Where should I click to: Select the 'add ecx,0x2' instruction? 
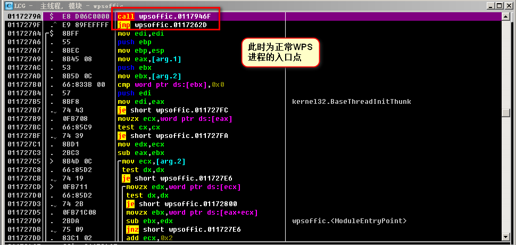[149, 238]
